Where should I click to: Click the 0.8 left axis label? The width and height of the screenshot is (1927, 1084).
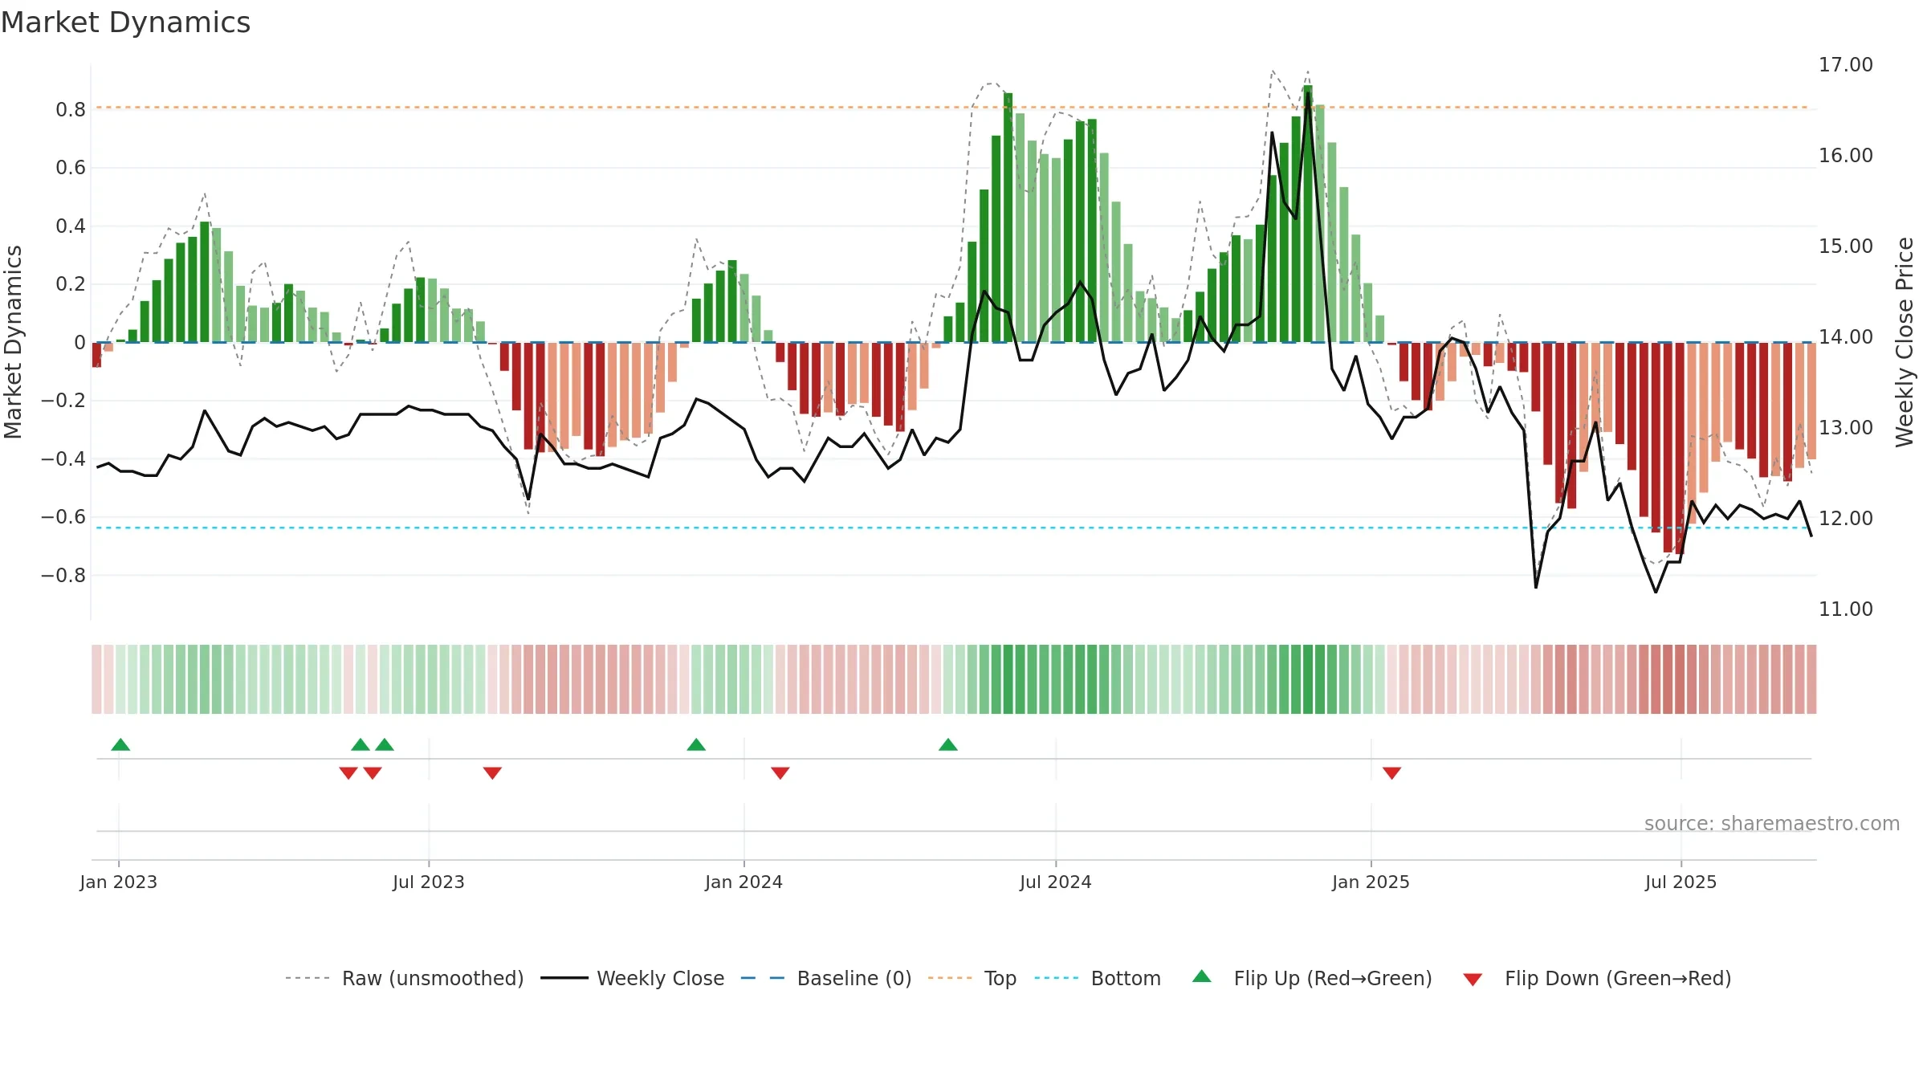click(71, 109)
